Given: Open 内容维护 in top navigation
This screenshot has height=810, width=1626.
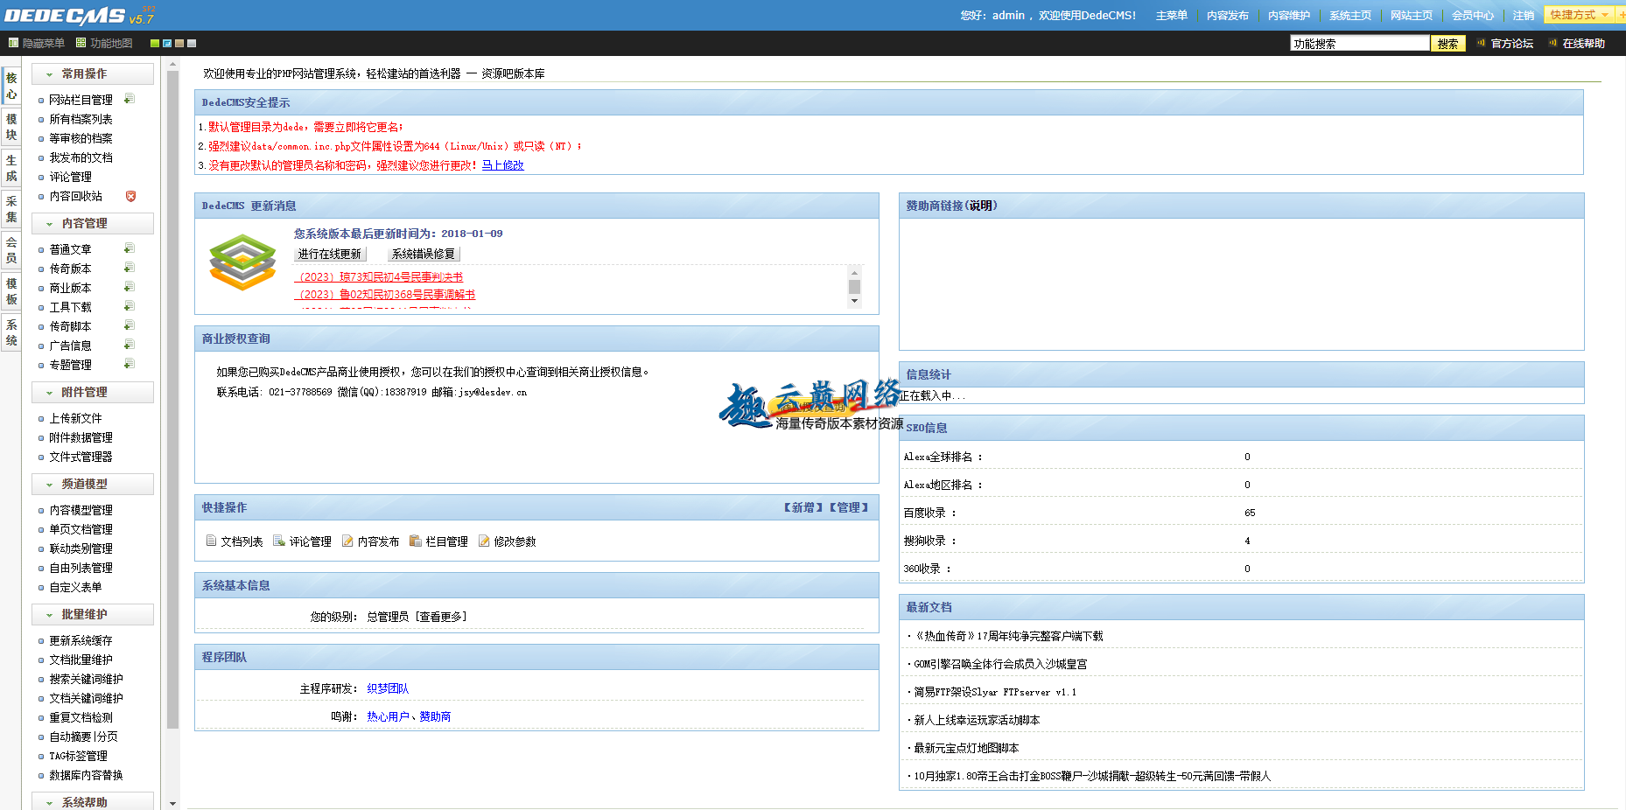Looking at the screenshot, I should 1288,15.
